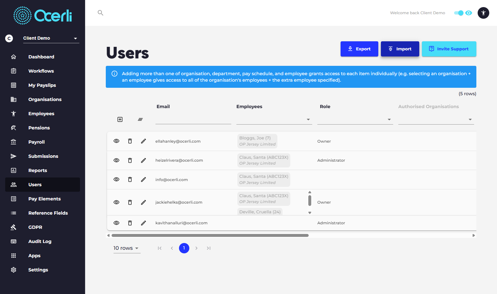Image resolution: width=497 pixels, height=294 pixels.
Task: Click the clear filters lines icon
Action: (x=140, y=119)
